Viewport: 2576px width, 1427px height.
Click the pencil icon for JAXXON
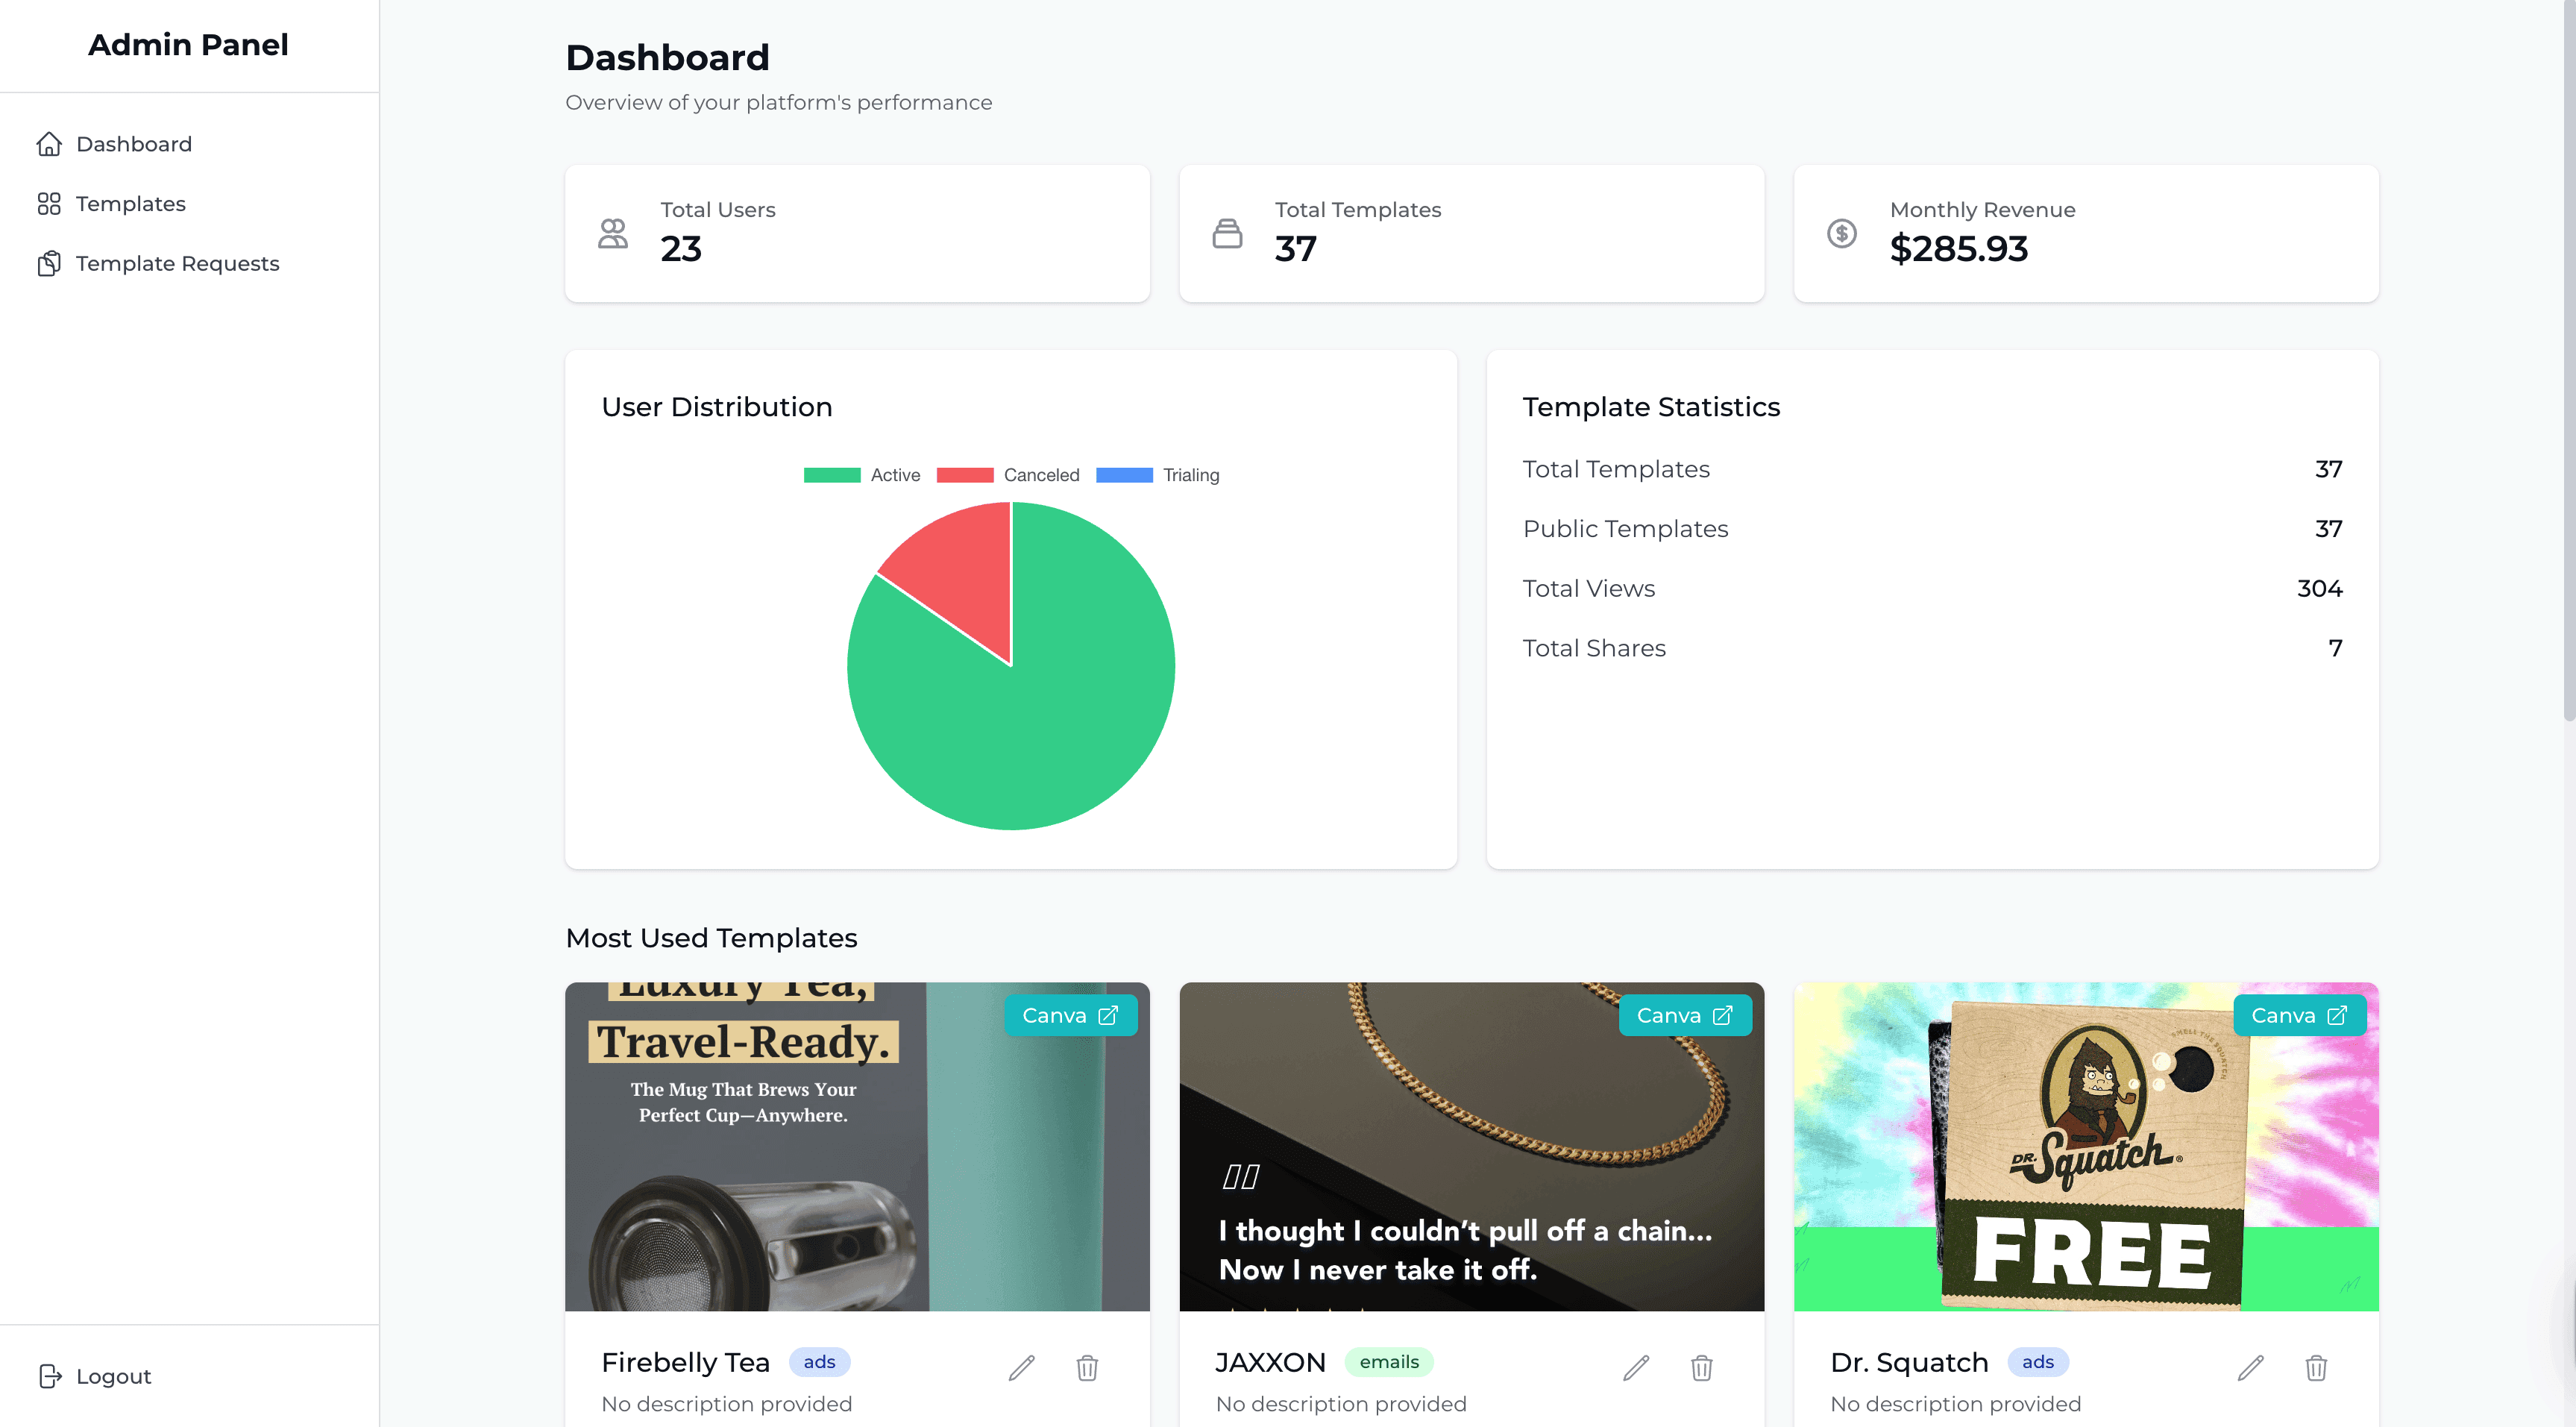tap(1636, 1367)
